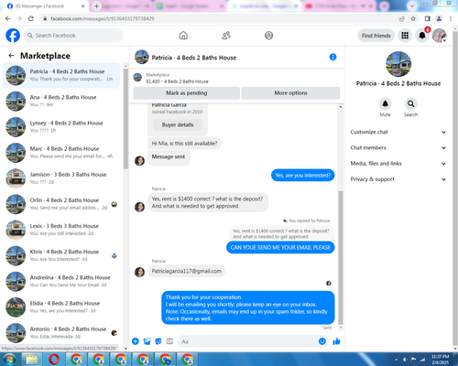Click Mark as pending button
458x366 pixels.
[x=186, y=92]
